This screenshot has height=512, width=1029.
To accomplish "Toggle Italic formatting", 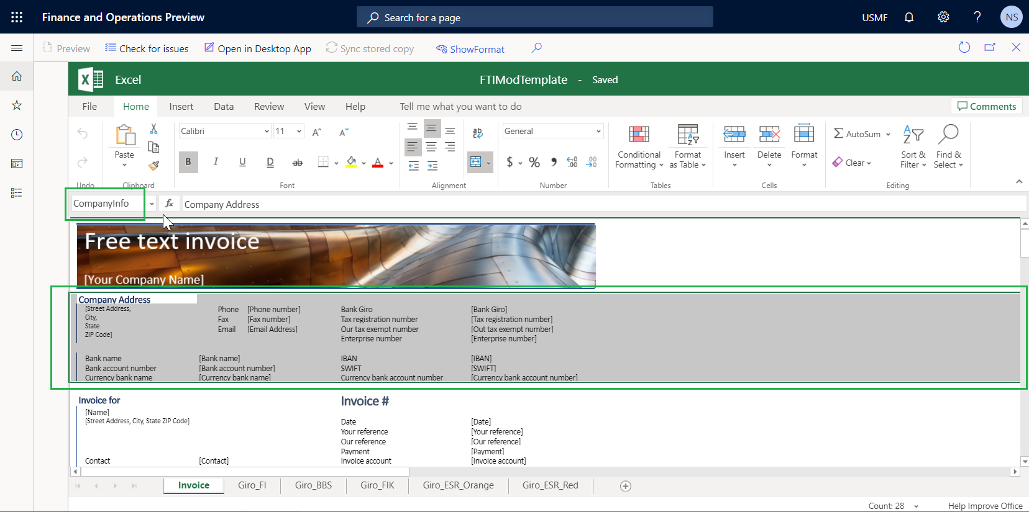I will (216, 162).
